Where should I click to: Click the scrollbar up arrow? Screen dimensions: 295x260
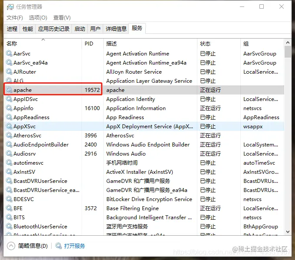coord(288,42)
